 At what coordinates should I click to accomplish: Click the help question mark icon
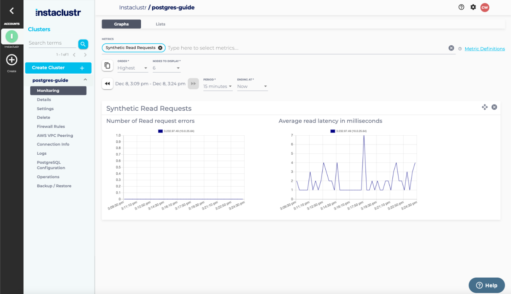pyautogui.click(x=461, y=7)
